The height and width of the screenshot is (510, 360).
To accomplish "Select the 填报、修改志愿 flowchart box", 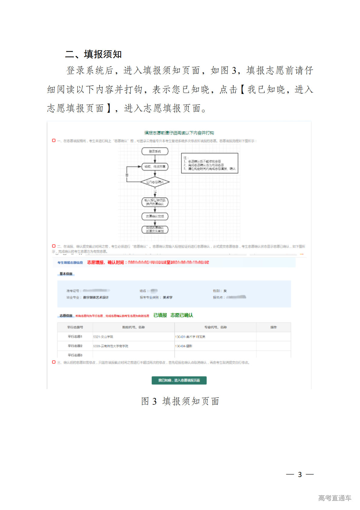I will (x=155, y=166).
